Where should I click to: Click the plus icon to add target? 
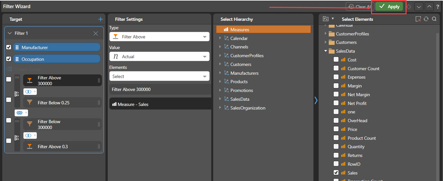click(101, 19)
